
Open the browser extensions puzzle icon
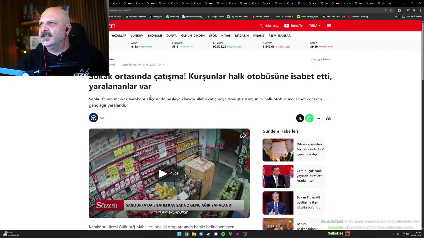[x=399, y=10]
